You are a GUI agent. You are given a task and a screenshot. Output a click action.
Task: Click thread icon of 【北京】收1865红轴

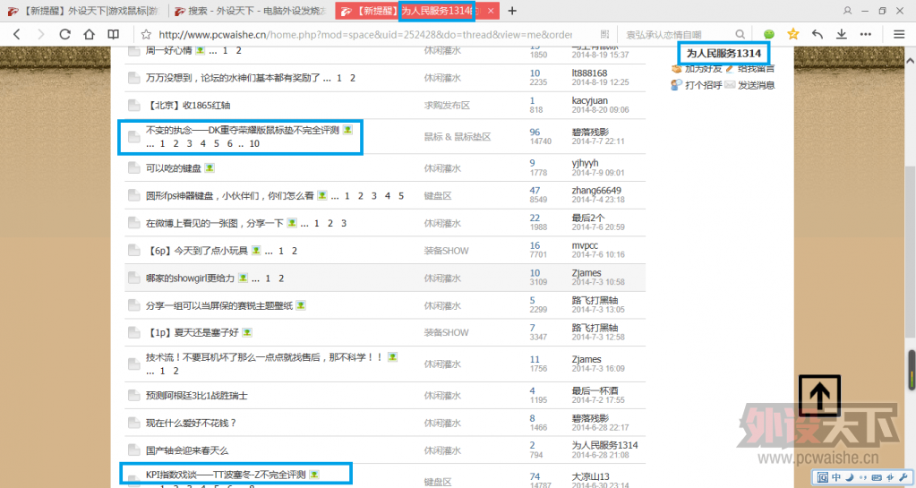coord(133,105)
